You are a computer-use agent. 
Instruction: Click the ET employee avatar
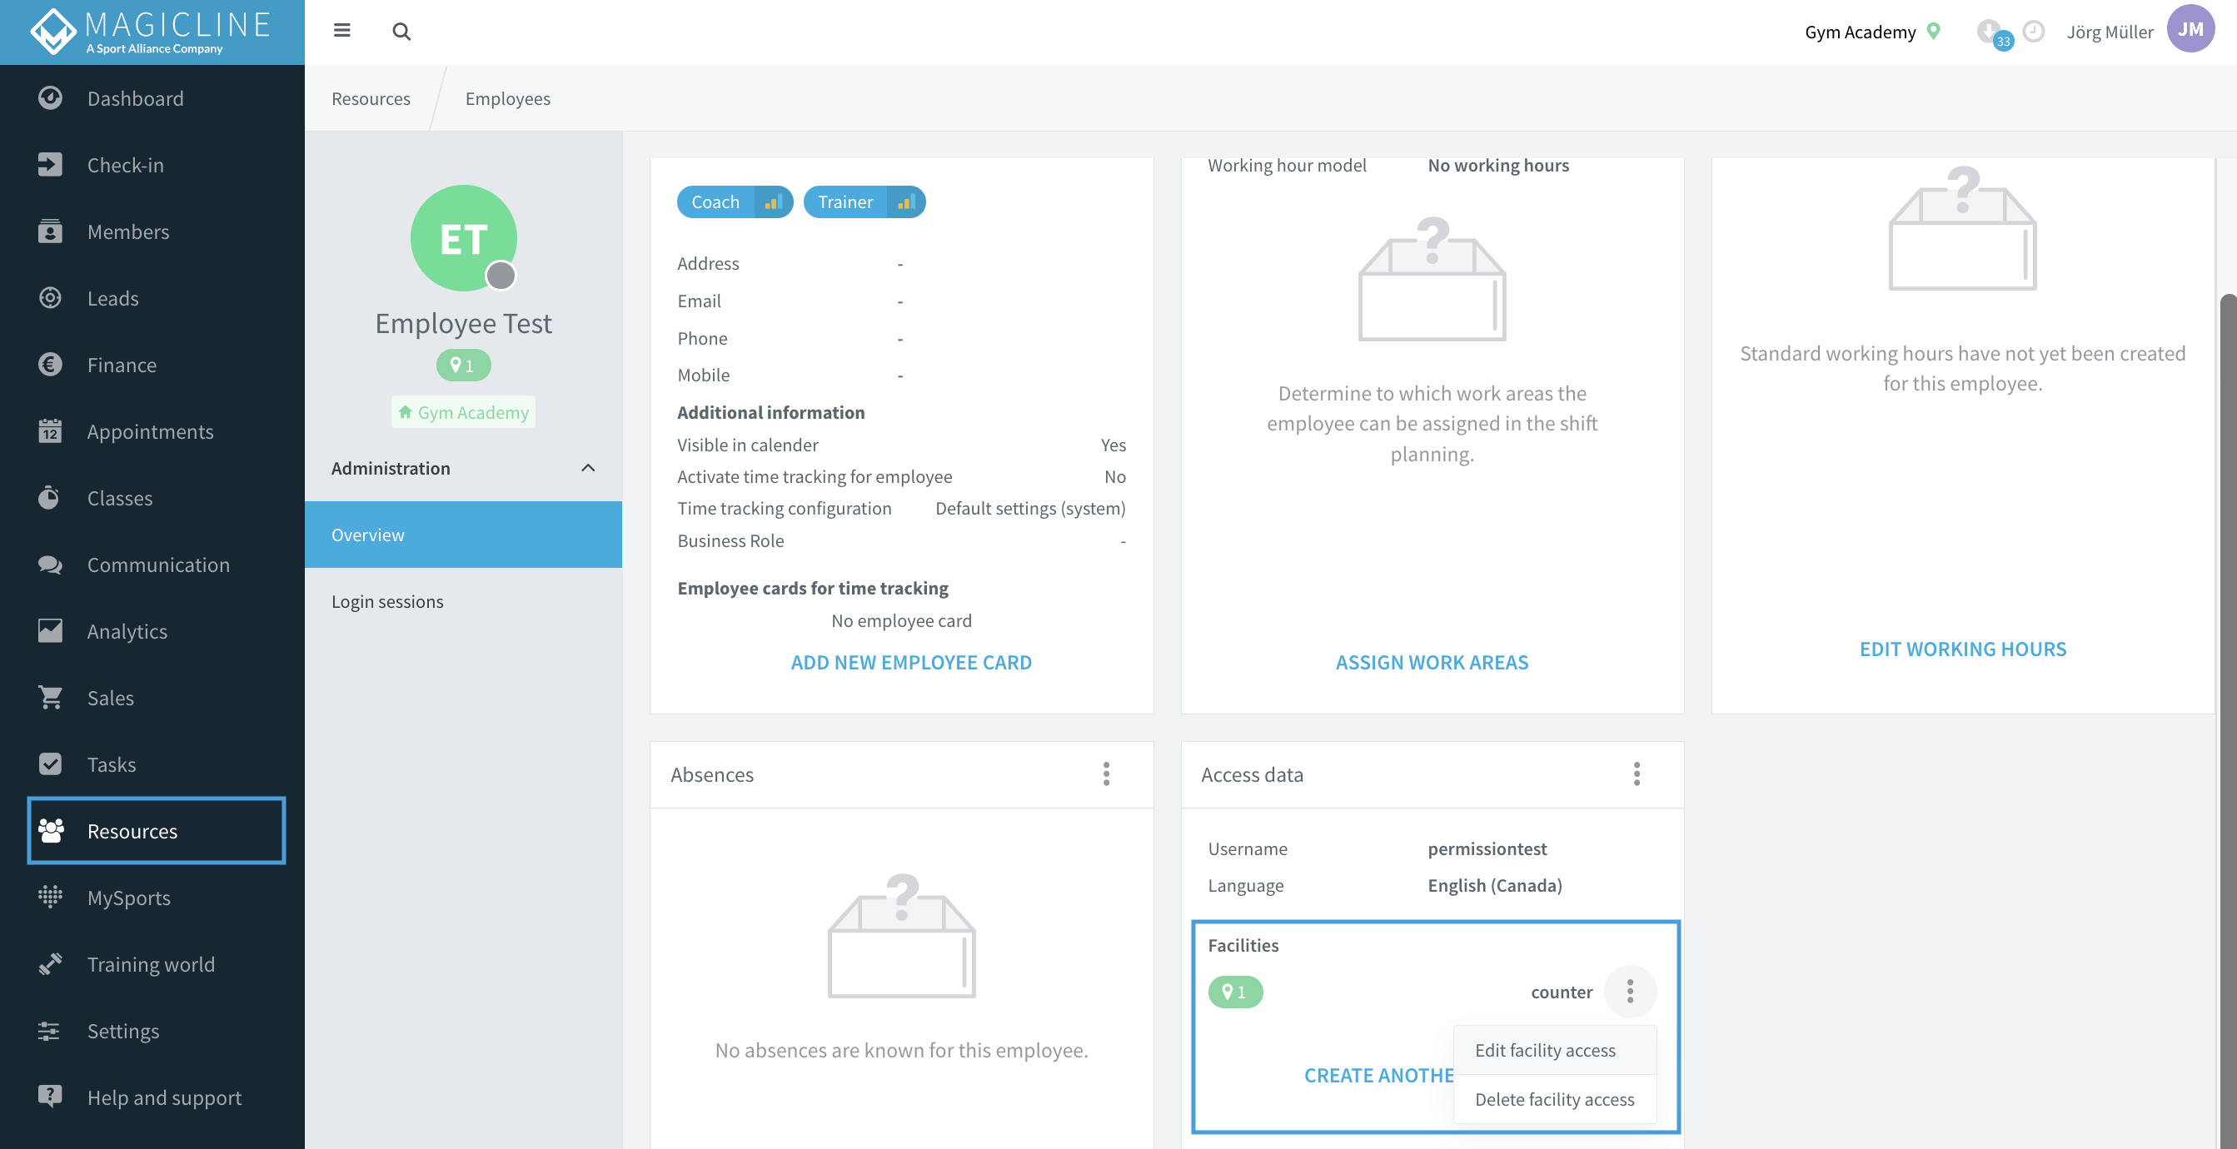(x=464, y=237)
